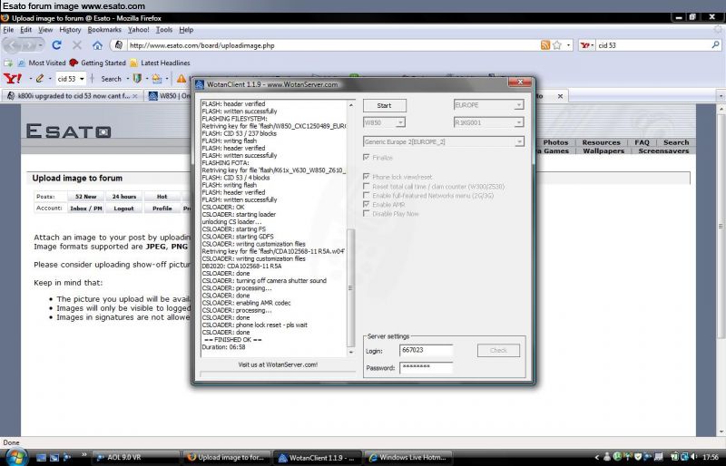Open the View menu
This screenshot has width=726, height=466.
(45, 30)
